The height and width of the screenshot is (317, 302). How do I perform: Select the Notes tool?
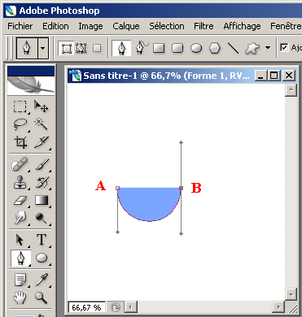pyautogui.click(x=20, y=280)
